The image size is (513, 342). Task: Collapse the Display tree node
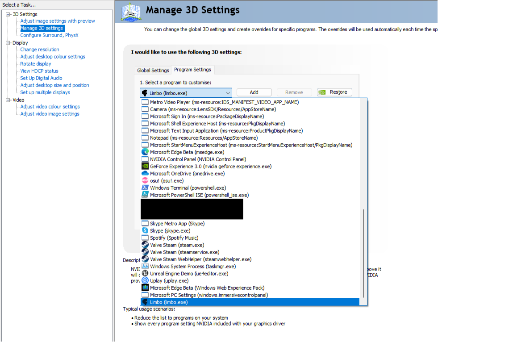(x=8, y=42)
